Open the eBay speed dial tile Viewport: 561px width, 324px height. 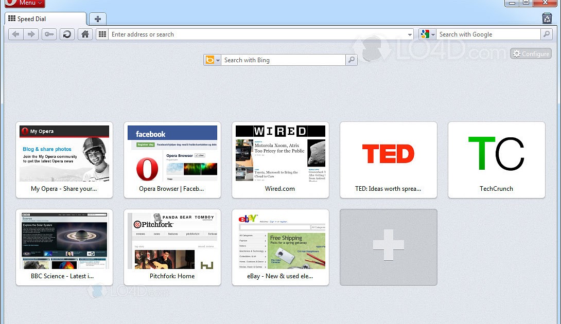280,247
